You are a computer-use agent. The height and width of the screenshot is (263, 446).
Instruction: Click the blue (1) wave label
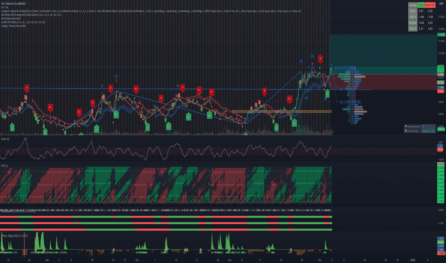point(116,76)
